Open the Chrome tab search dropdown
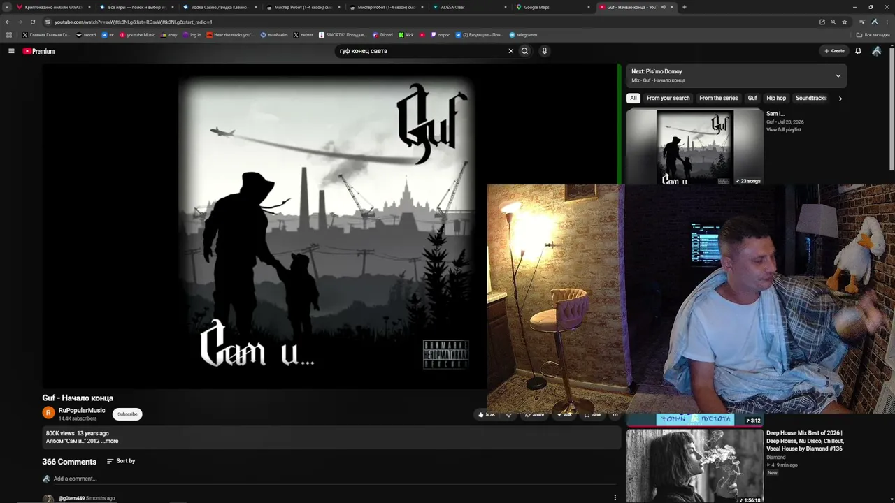Image resolution: width=895 pixels, height=503 pixels. [8, 7]
